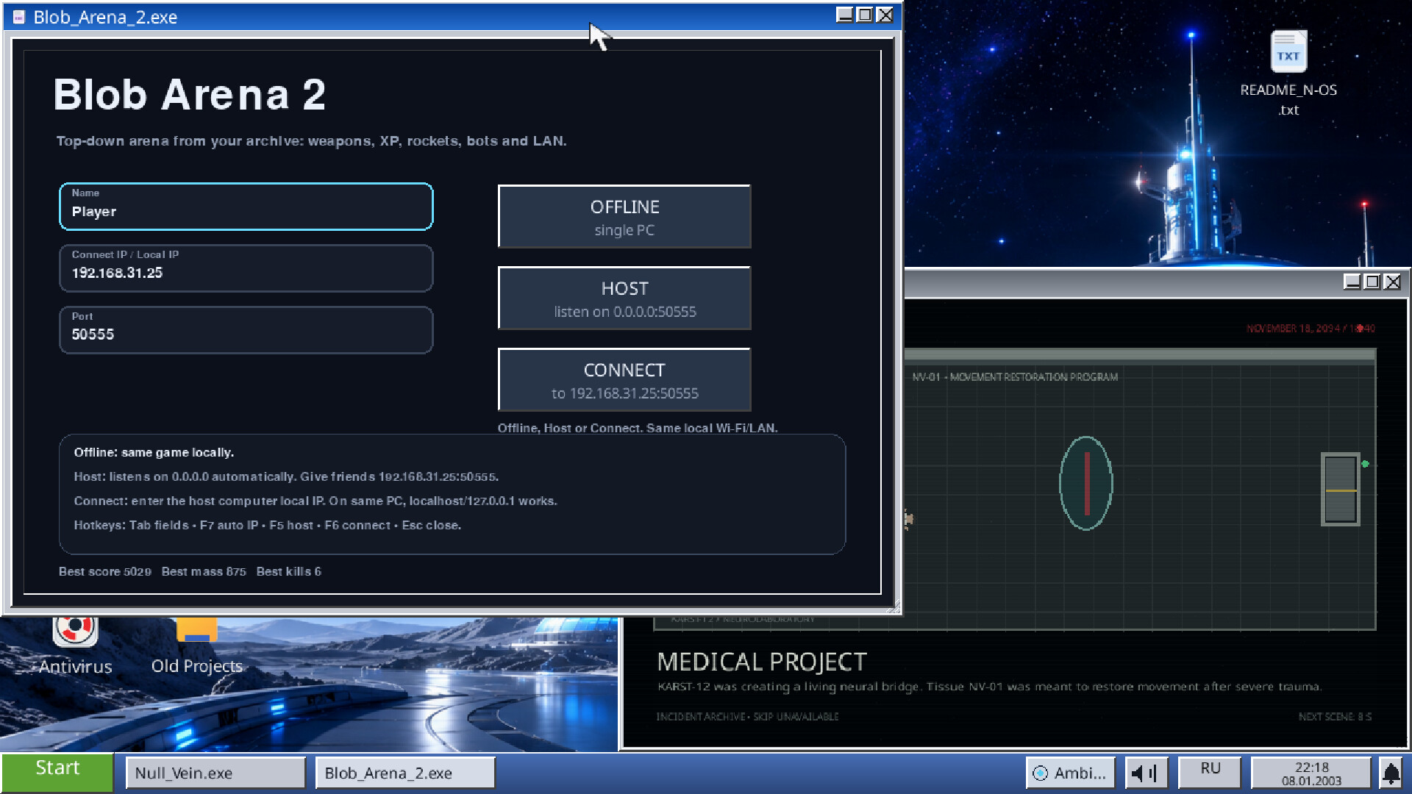The image size is (1412, 794).
Task: Click the Hotkeys help line
Action: point(267,525)
